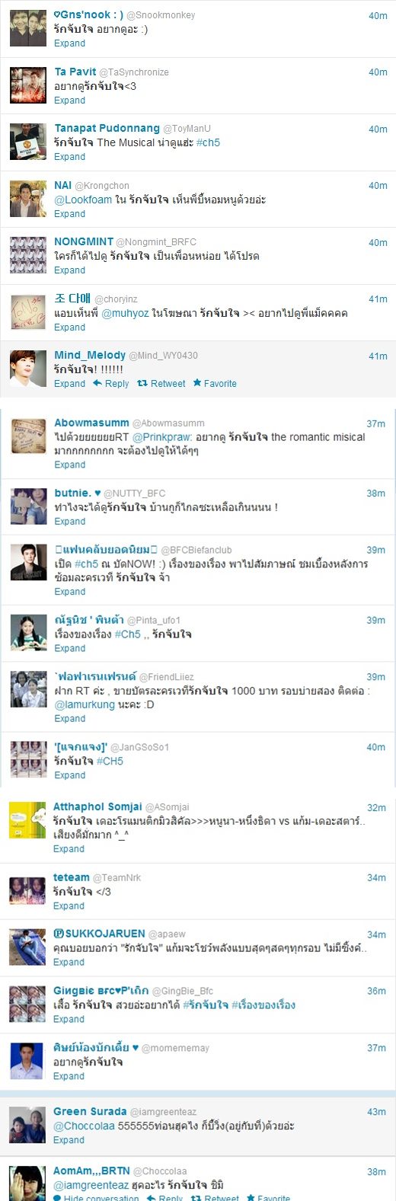The image size is (396, 1201).
Task: Click the Retweet icon on Mind_Melody's tweet
Action: [x=142, y=383]
